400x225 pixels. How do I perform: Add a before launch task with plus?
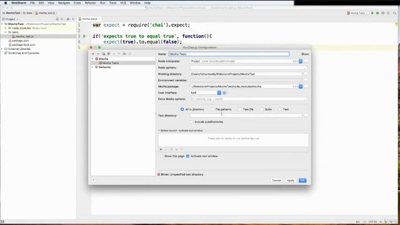161,149
